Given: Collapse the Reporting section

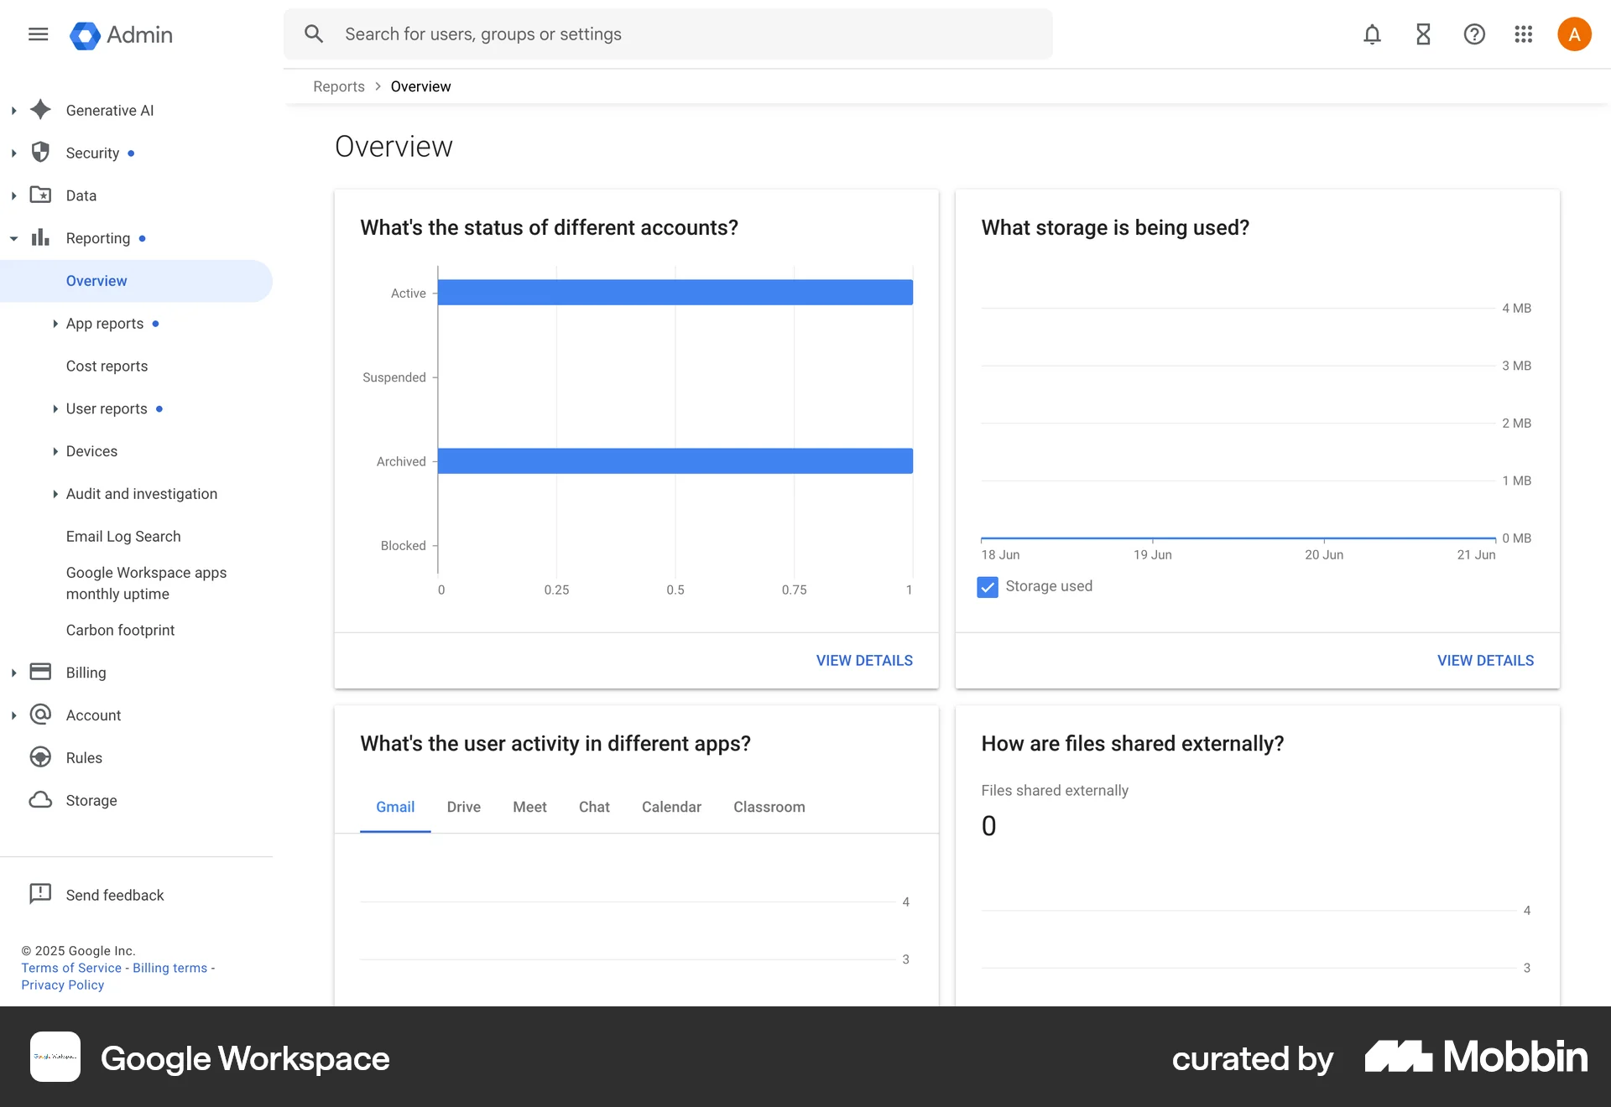Looking at the screenshot, I should (13, 238).
